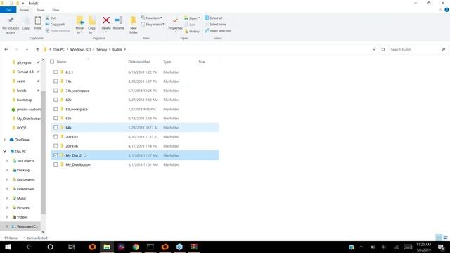450x253 pixels.
Task: Open Task View in taskbar
Action: coord(71,247)
